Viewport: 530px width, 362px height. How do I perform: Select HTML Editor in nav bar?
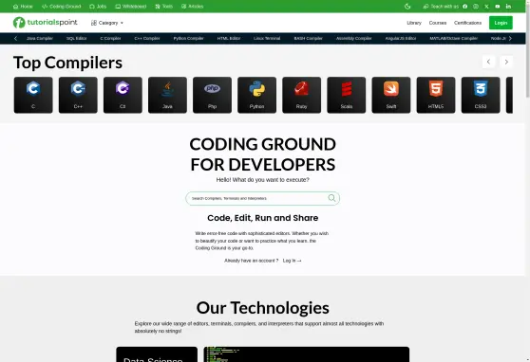tap(229, 38)
